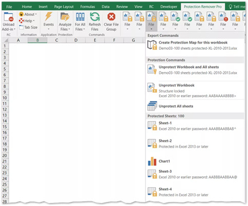Click the select-all corner triangle
248x206 pixels.
pos(6,40)
